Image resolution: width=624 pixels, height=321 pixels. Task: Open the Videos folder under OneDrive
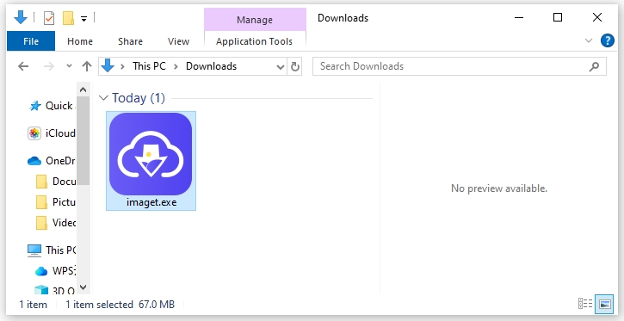coord(64,223)
